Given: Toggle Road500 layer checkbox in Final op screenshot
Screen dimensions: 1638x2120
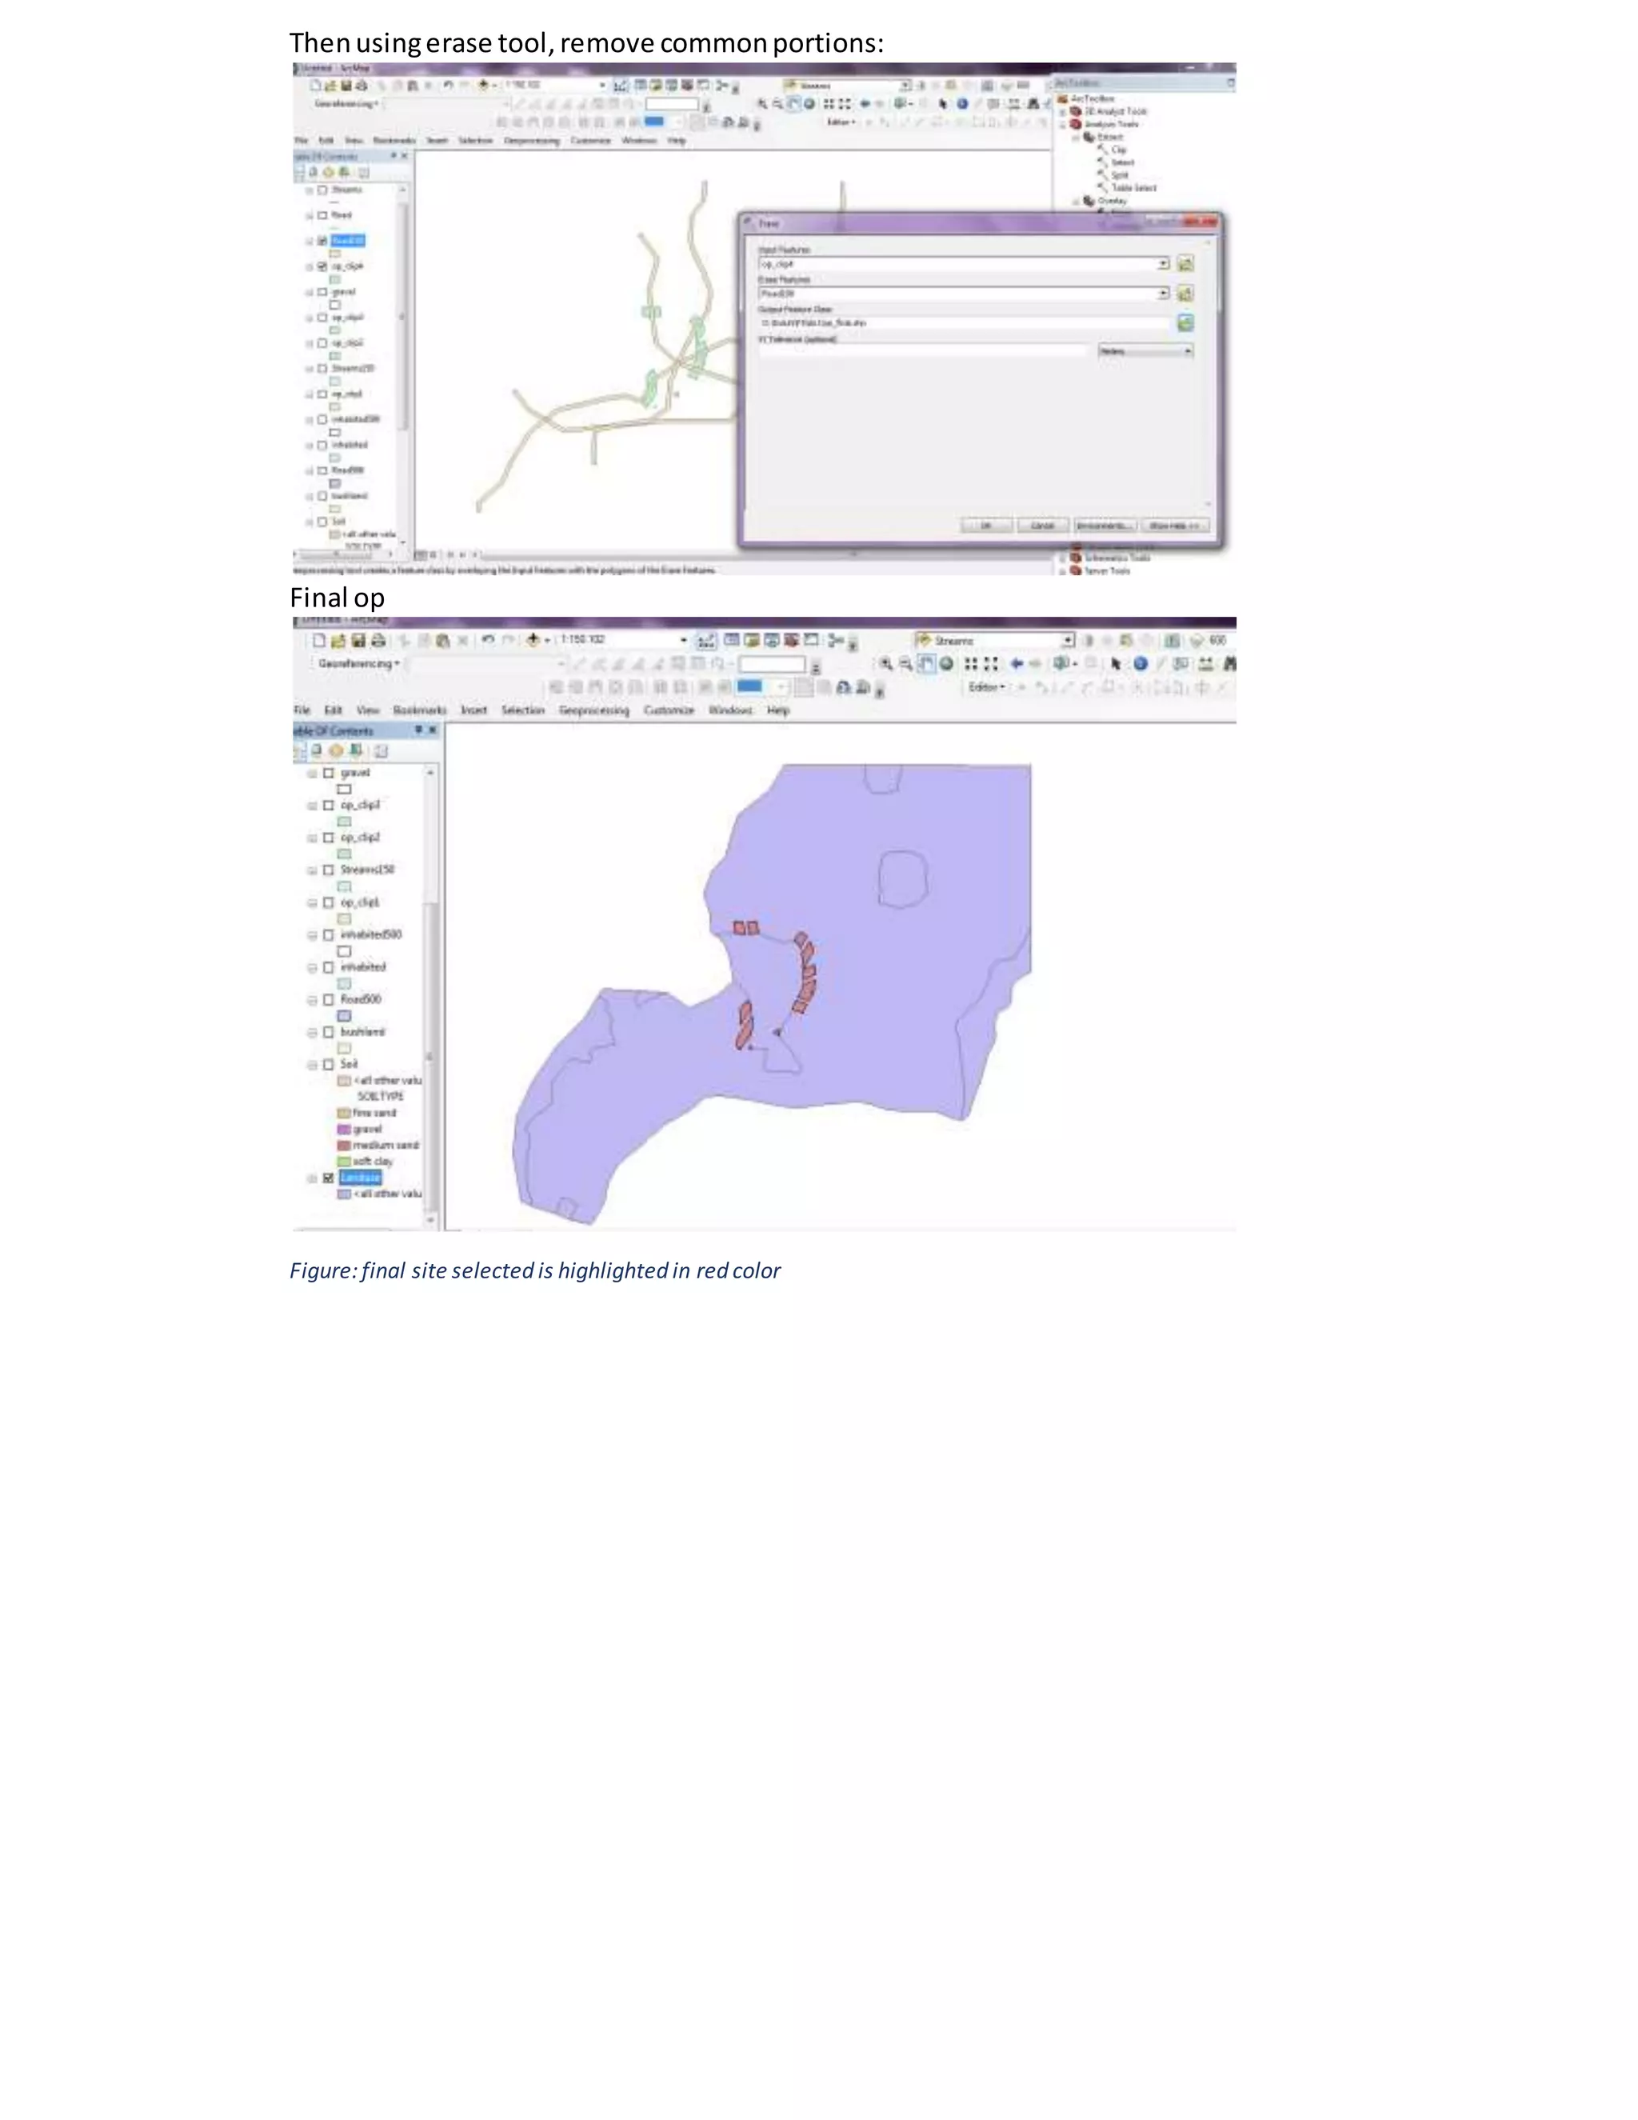Looking at the screenshot, I should (328, 1000).
